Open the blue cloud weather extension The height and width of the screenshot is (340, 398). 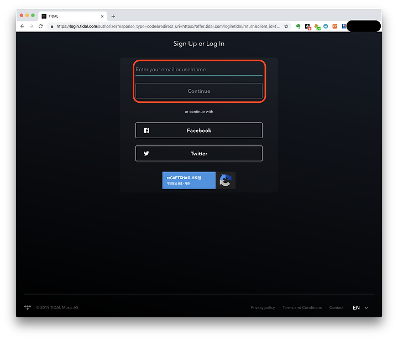click(326, 26)
